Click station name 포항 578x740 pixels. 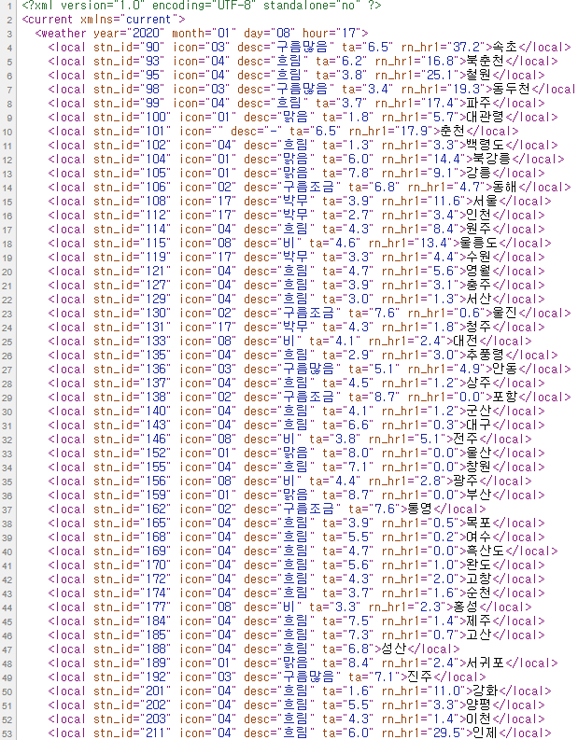pos(505,397)
